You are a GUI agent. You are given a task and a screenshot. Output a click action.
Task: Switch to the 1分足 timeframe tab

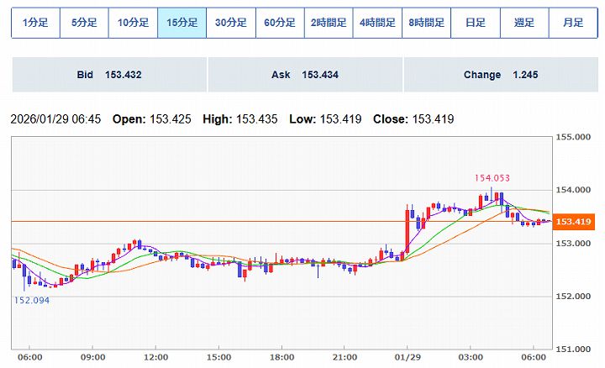click(x=35, y=23)
